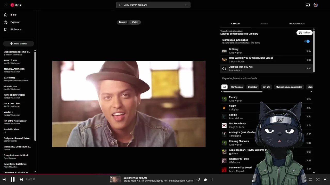This screenshot has width=330, height=185.
Task: Open ANIMES ABERTURAS playlist
Action: coord(18,70)
